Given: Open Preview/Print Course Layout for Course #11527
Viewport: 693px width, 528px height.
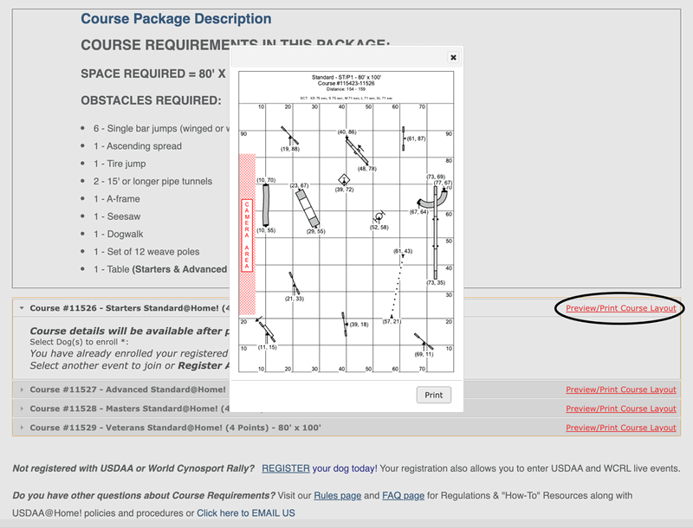Looking at the screenshot, I should 620,390.
